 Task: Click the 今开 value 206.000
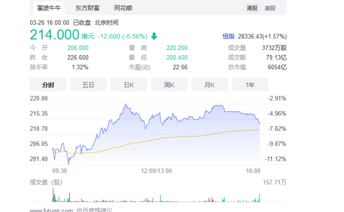(x=78, y=48)
